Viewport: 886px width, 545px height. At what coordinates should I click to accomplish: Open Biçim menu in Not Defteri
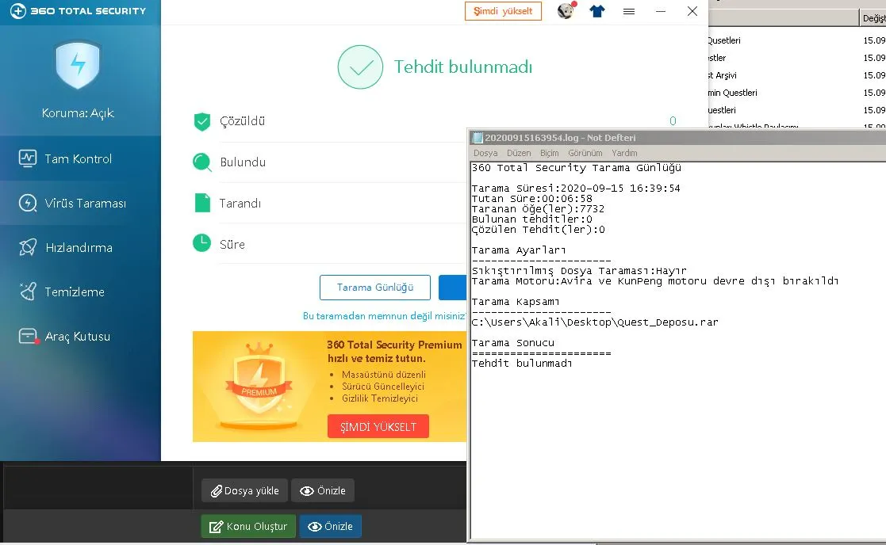549,153
